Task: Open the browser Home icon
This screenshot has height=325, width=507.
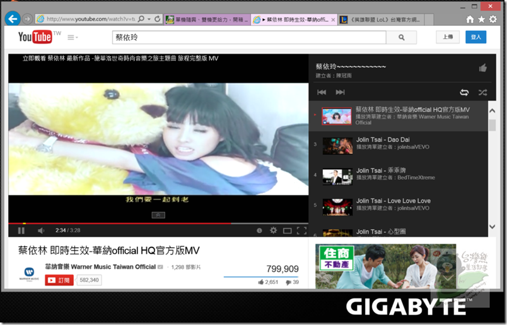Action: tap(470, 20)
